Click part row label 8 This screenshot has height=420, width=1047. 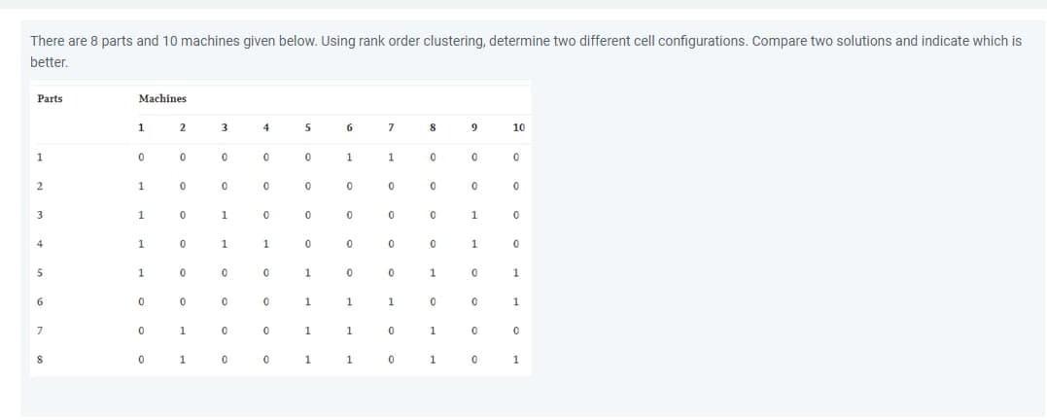(x=40, y=360)
